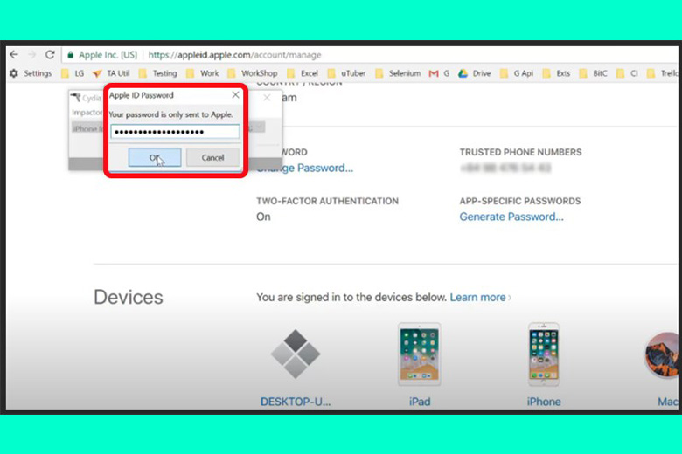Open the iPad device name link
The width and height of the screenshot is (682, 454).
(420, 402)
